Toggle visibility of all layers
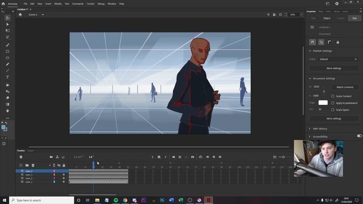 click(59, 165)
